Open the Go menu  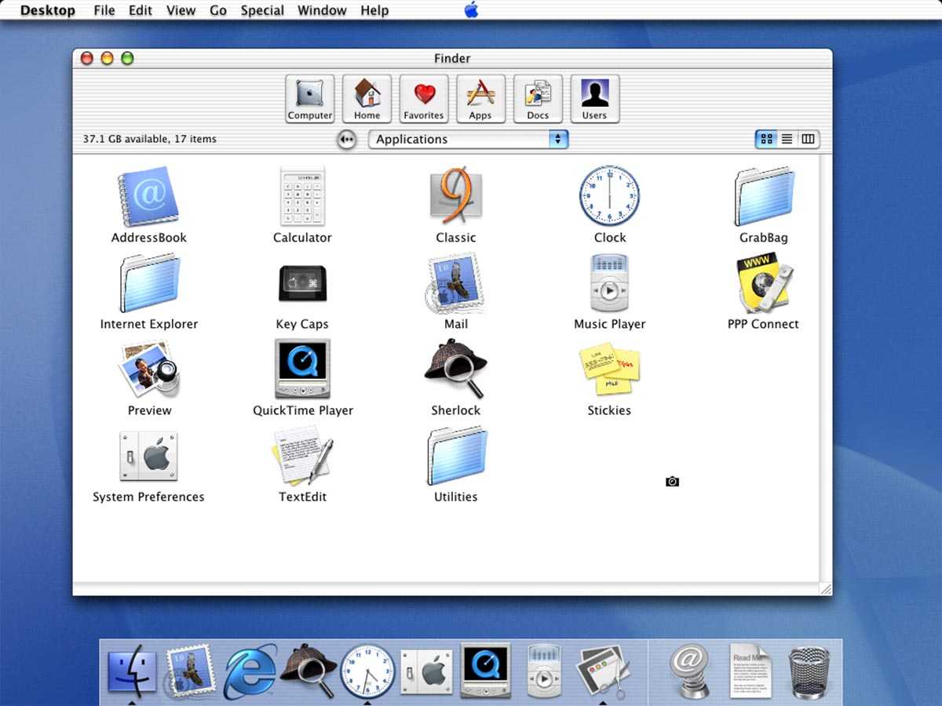218,10
